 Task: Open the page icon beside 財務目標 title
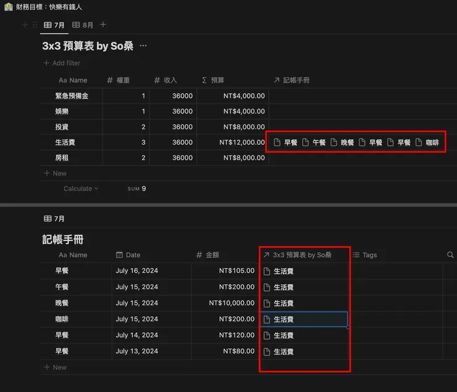(x=9, y=7)
